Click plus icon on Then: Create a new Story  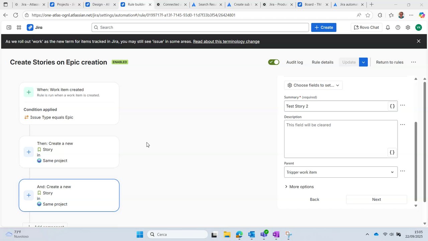pos(29,152)
